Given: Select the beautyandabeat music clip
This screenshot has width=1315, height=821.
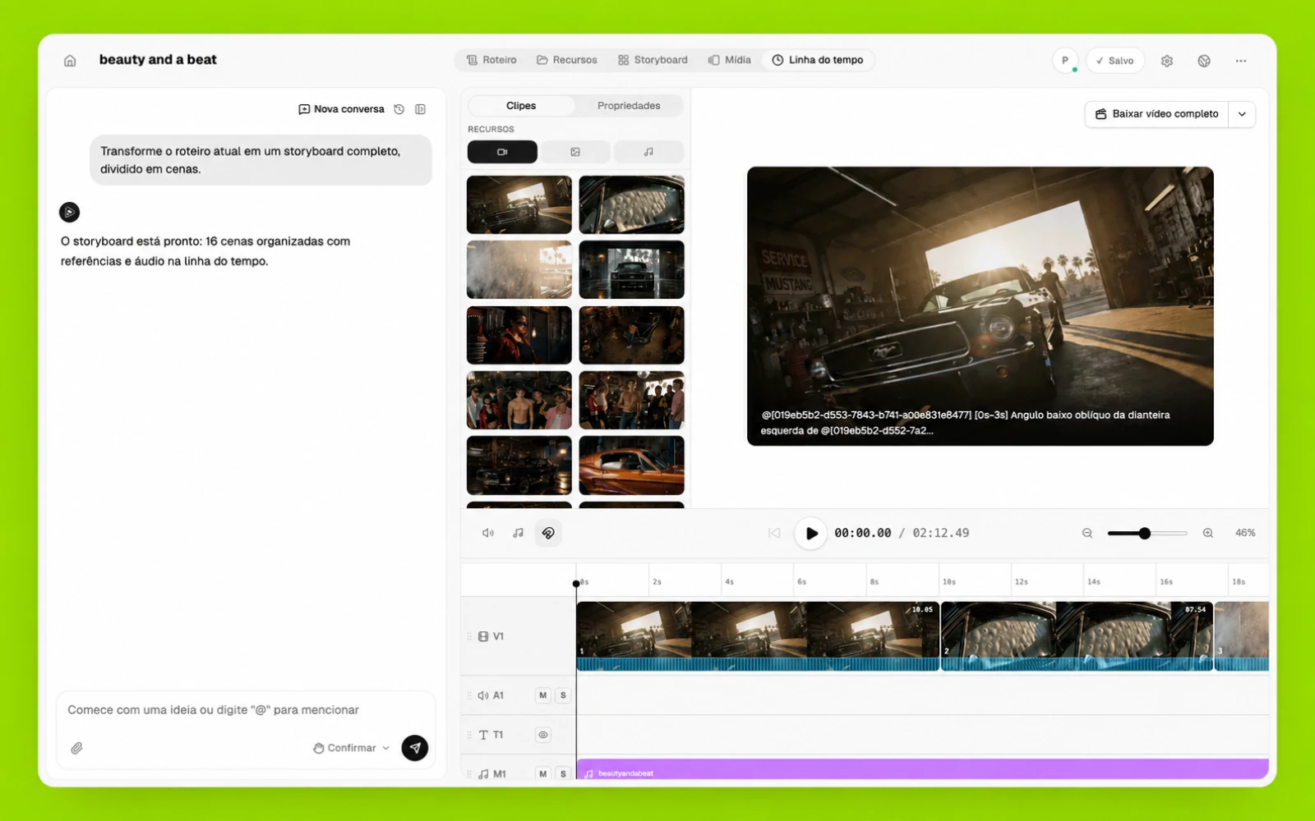Looking at the screenshot, I should point(922,770).
